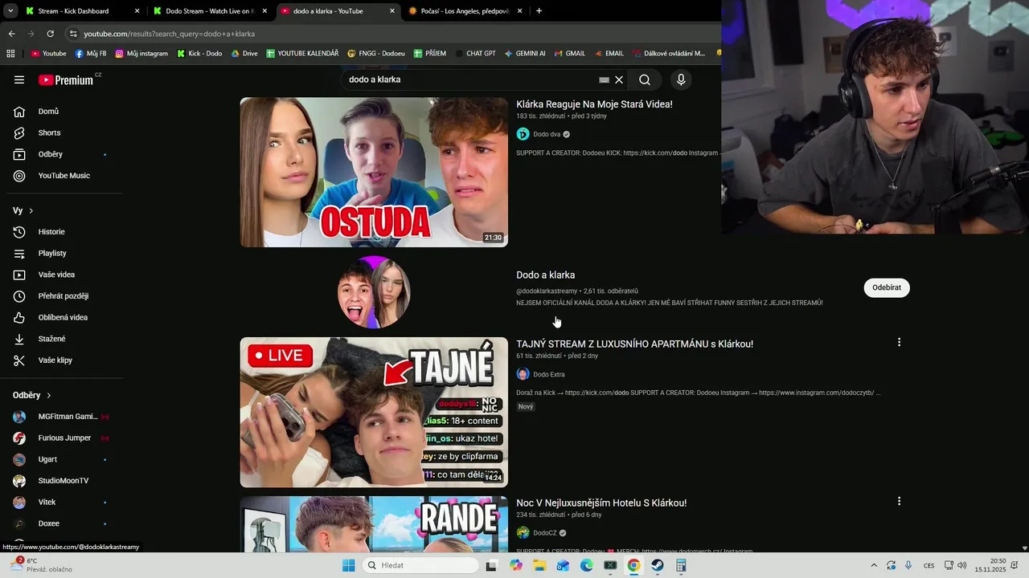The image size is (1029, 578).
Task: Open Steam from the taskbar
Action: (x=658, y=565)
